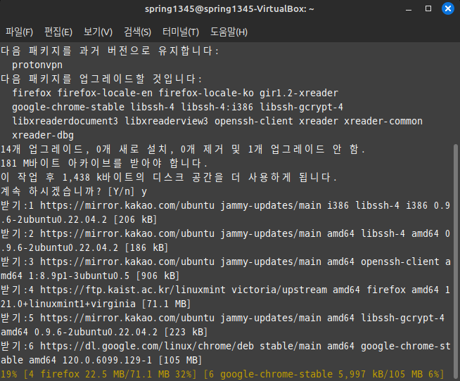
Task: Click the [Y/n] confirmation prompt
Action: point(121,191)
